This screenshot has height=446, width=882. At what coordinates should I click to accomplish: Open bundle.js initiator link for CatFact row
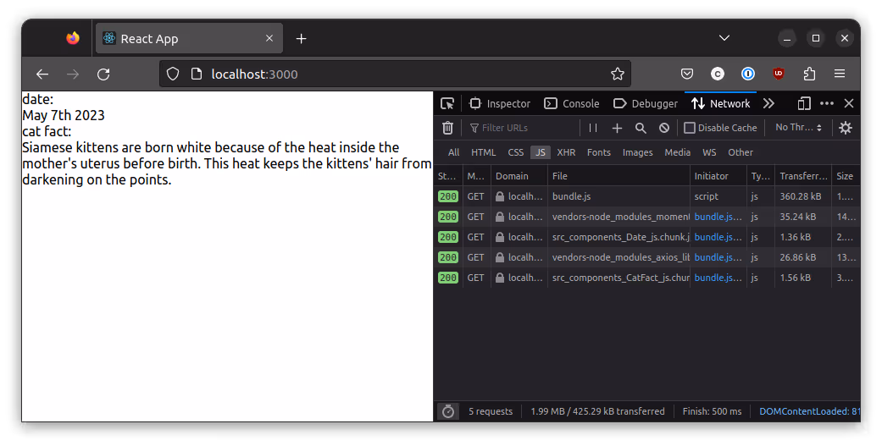click(x=718, y=278)
